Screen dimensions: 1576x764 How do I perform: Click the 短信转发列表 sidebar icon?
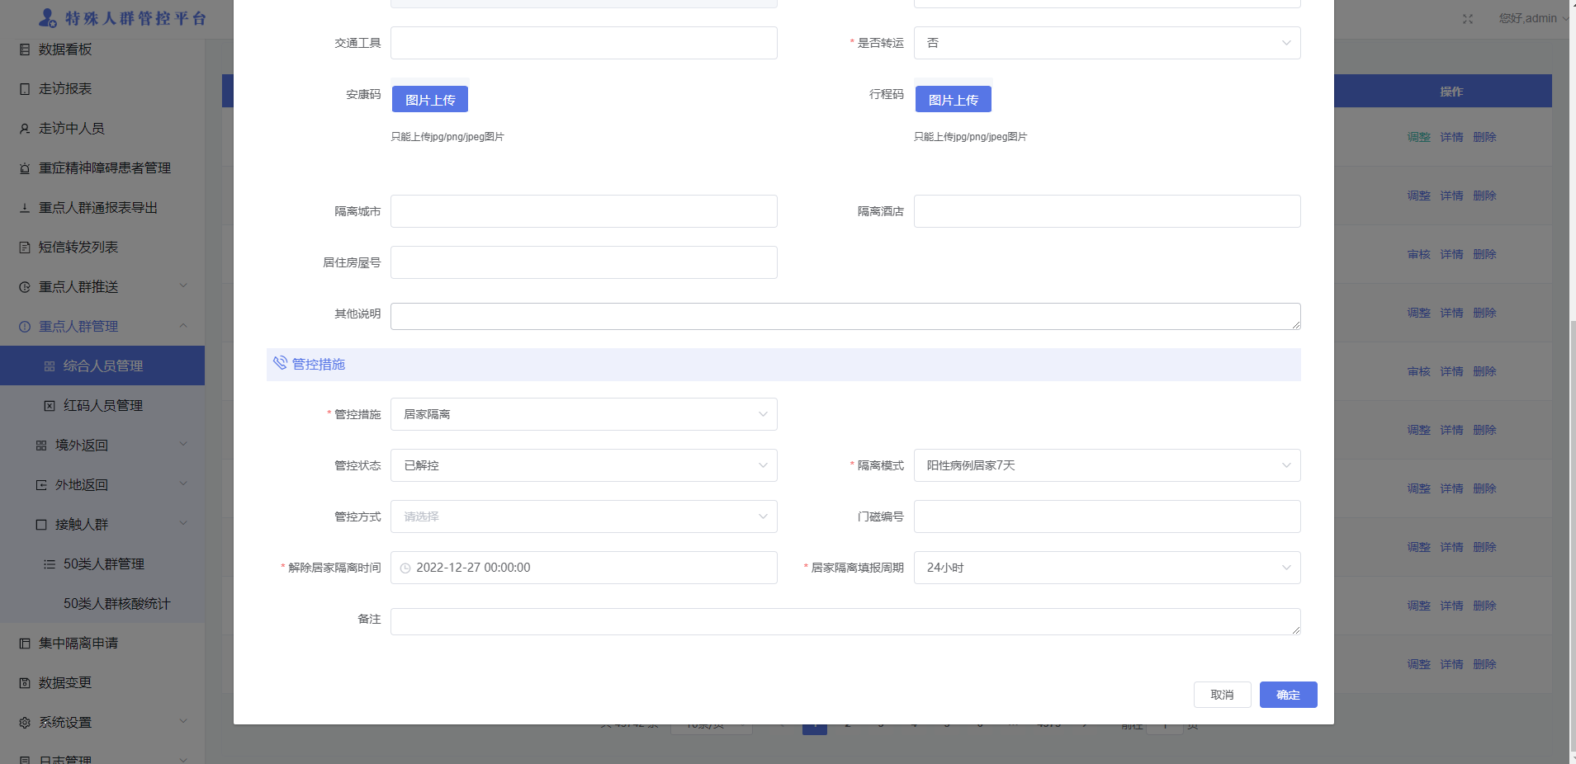[x=25, y=248]
